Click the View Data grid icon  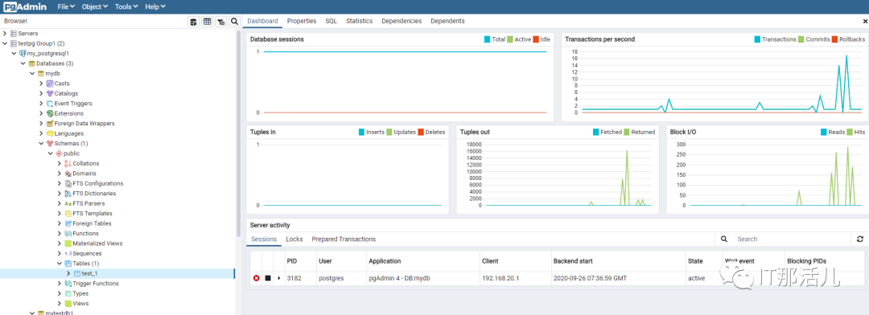pos(208,21)
